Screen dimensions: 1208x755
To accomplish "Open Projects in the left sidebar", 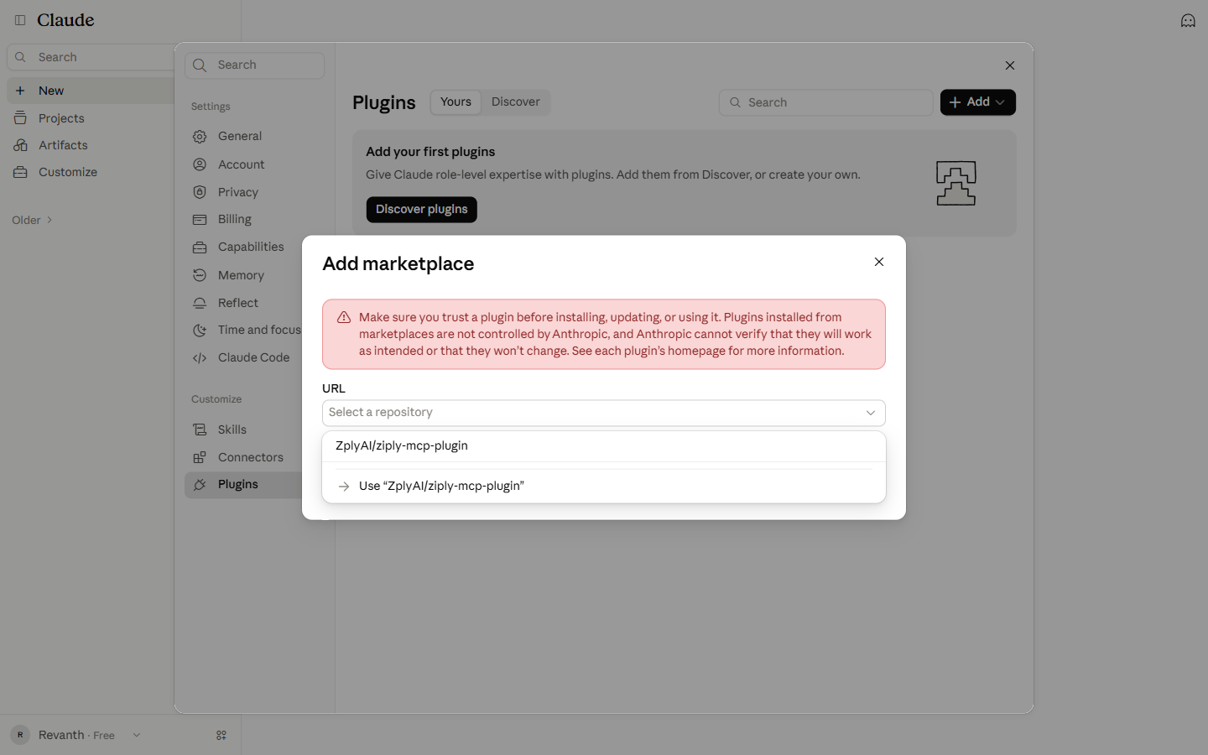I will point(61,118).
